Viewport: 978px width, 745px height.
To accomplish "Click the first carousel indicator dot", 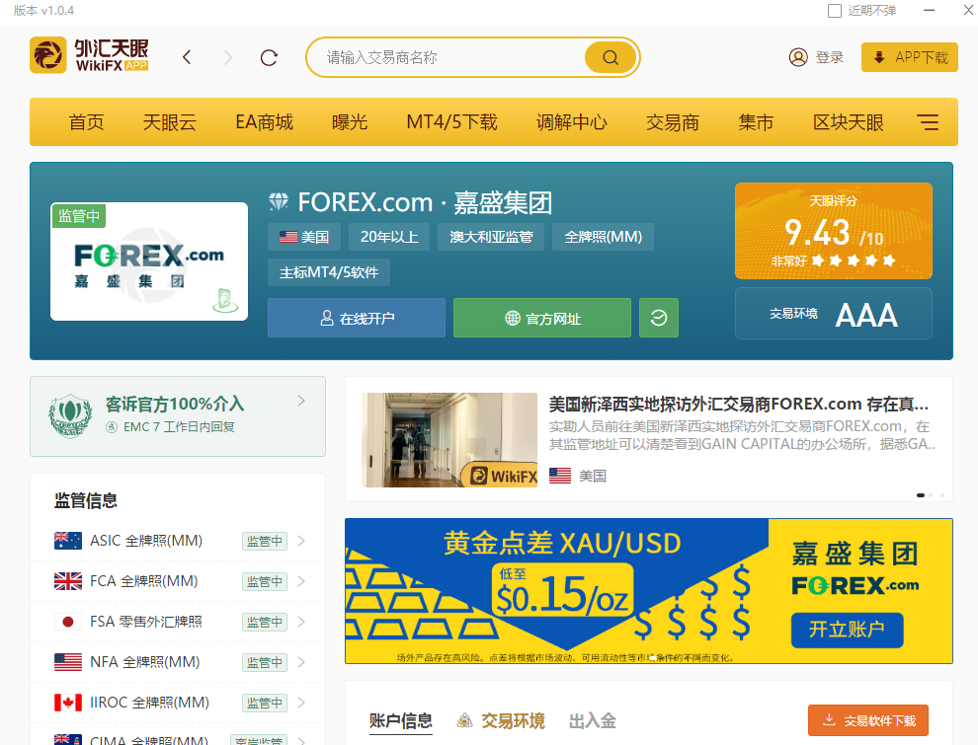I will pos(921,494).
